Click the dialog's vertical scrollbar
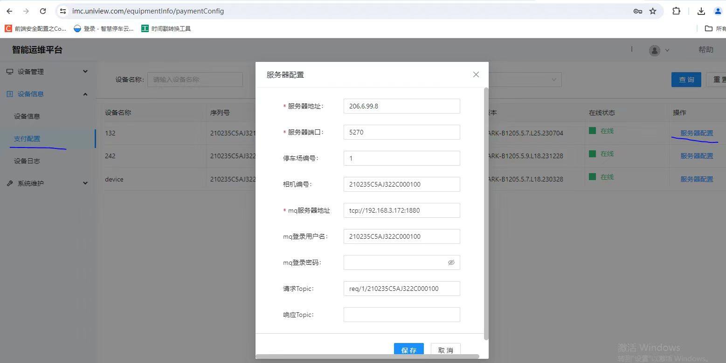Image resolution: width=726 pixels, height=363 pixels. point(486,209)
